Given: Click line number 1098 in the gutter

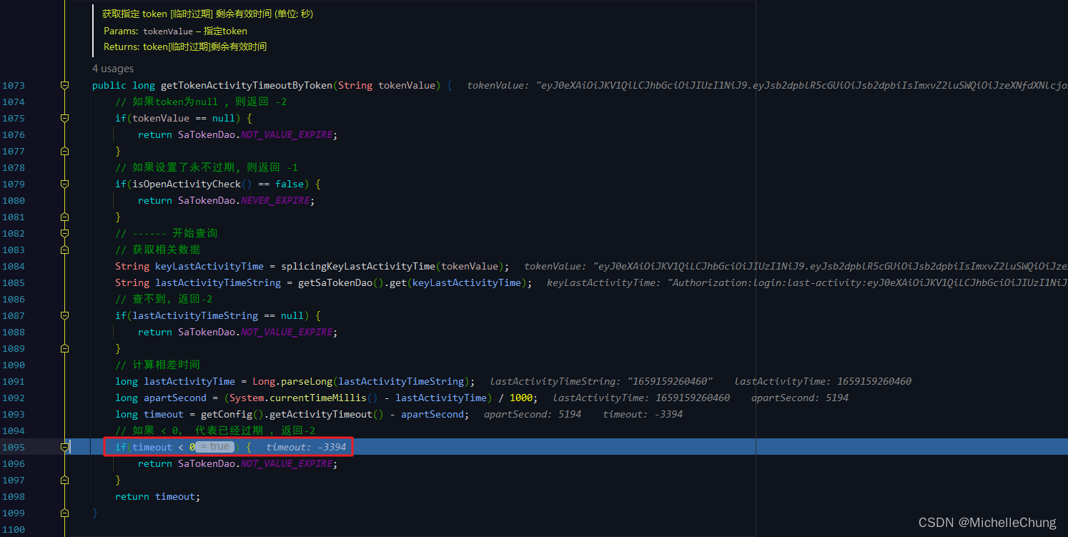Looking at the screenshot, I should (x=13, y=496).
